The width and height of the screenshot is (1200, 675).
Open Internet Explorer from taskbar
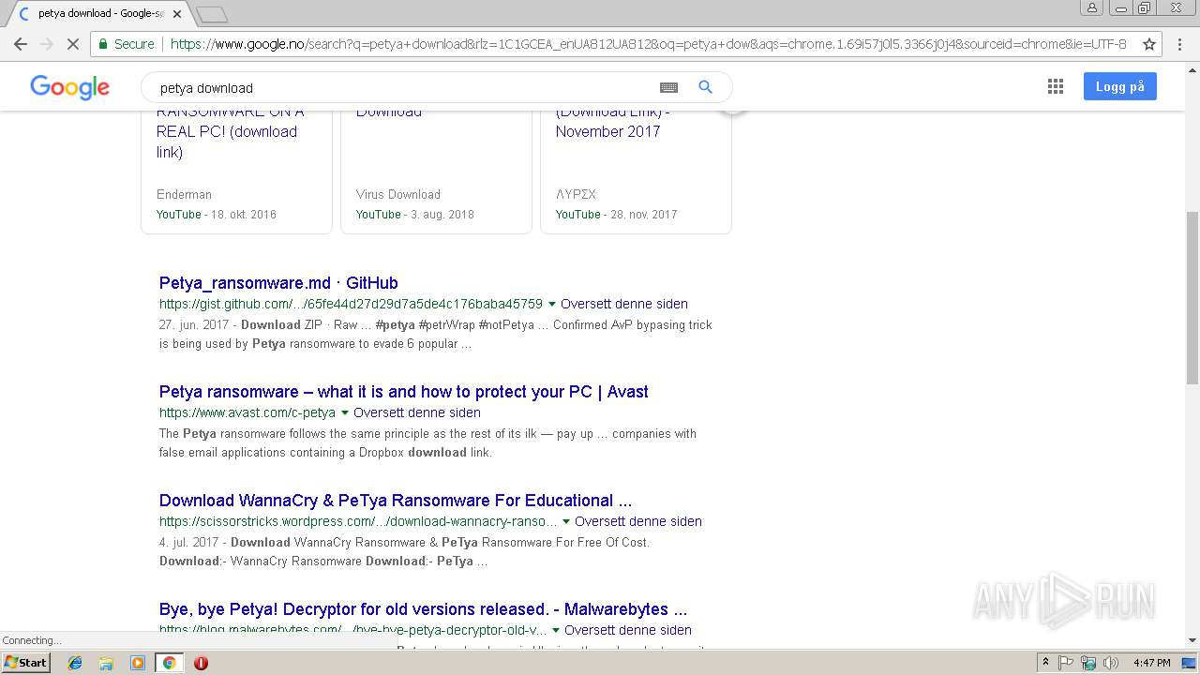coord(75,663)
